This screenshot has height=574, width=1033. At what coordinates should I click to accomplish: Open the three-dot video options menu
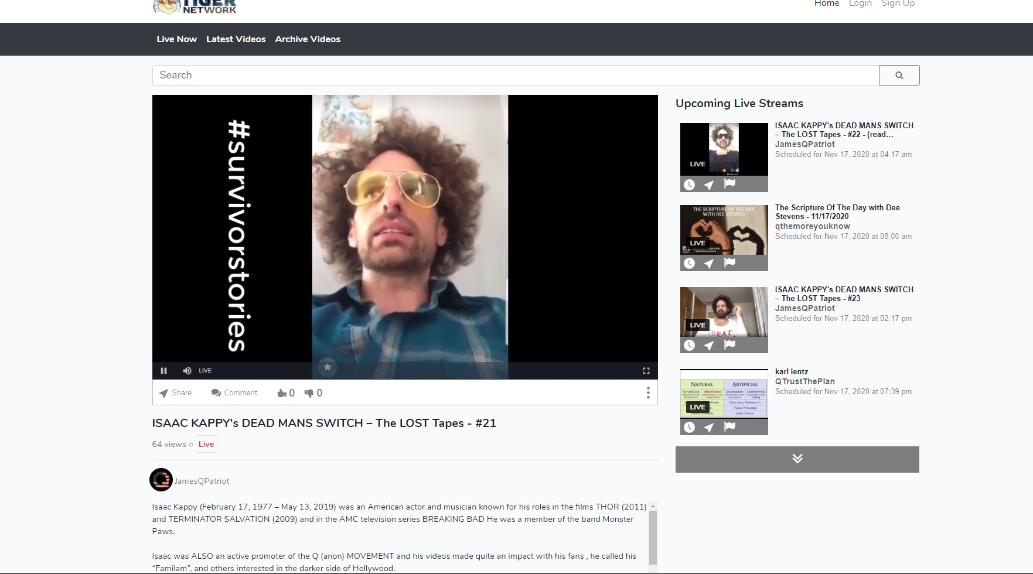(647, 393)
